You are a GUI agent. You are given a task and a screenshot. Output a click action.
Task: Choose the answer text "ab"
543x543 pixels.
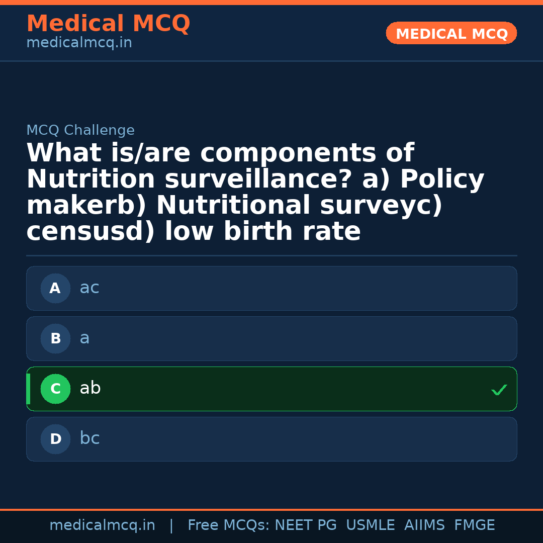coord(90,389)
